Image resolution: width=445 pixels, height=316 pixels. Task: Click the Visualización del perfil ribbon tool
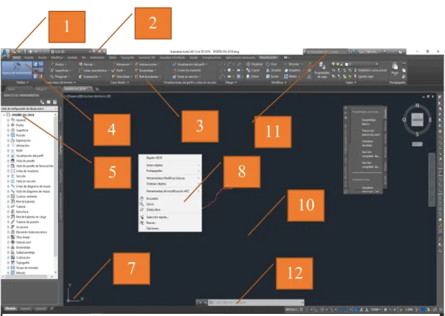point(189,64)
